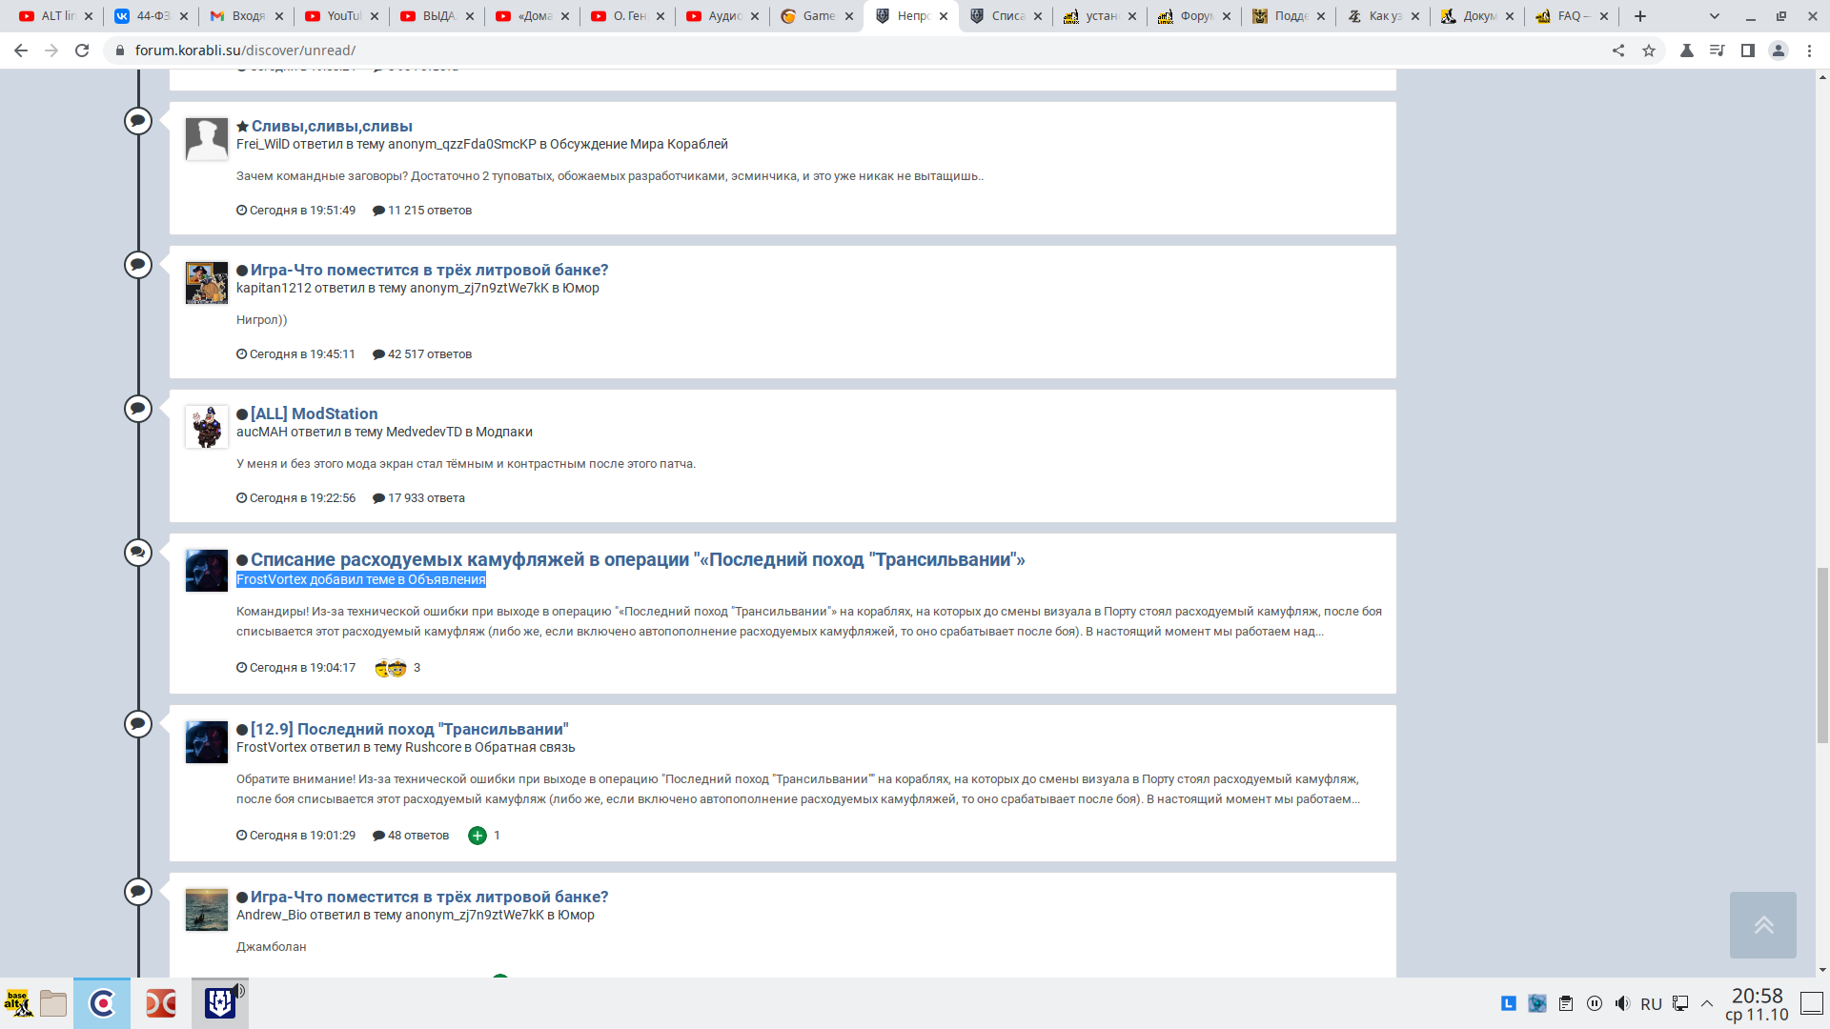Open the red DC app taskbar icon

pyautogui.click(x=161, y=1003)
